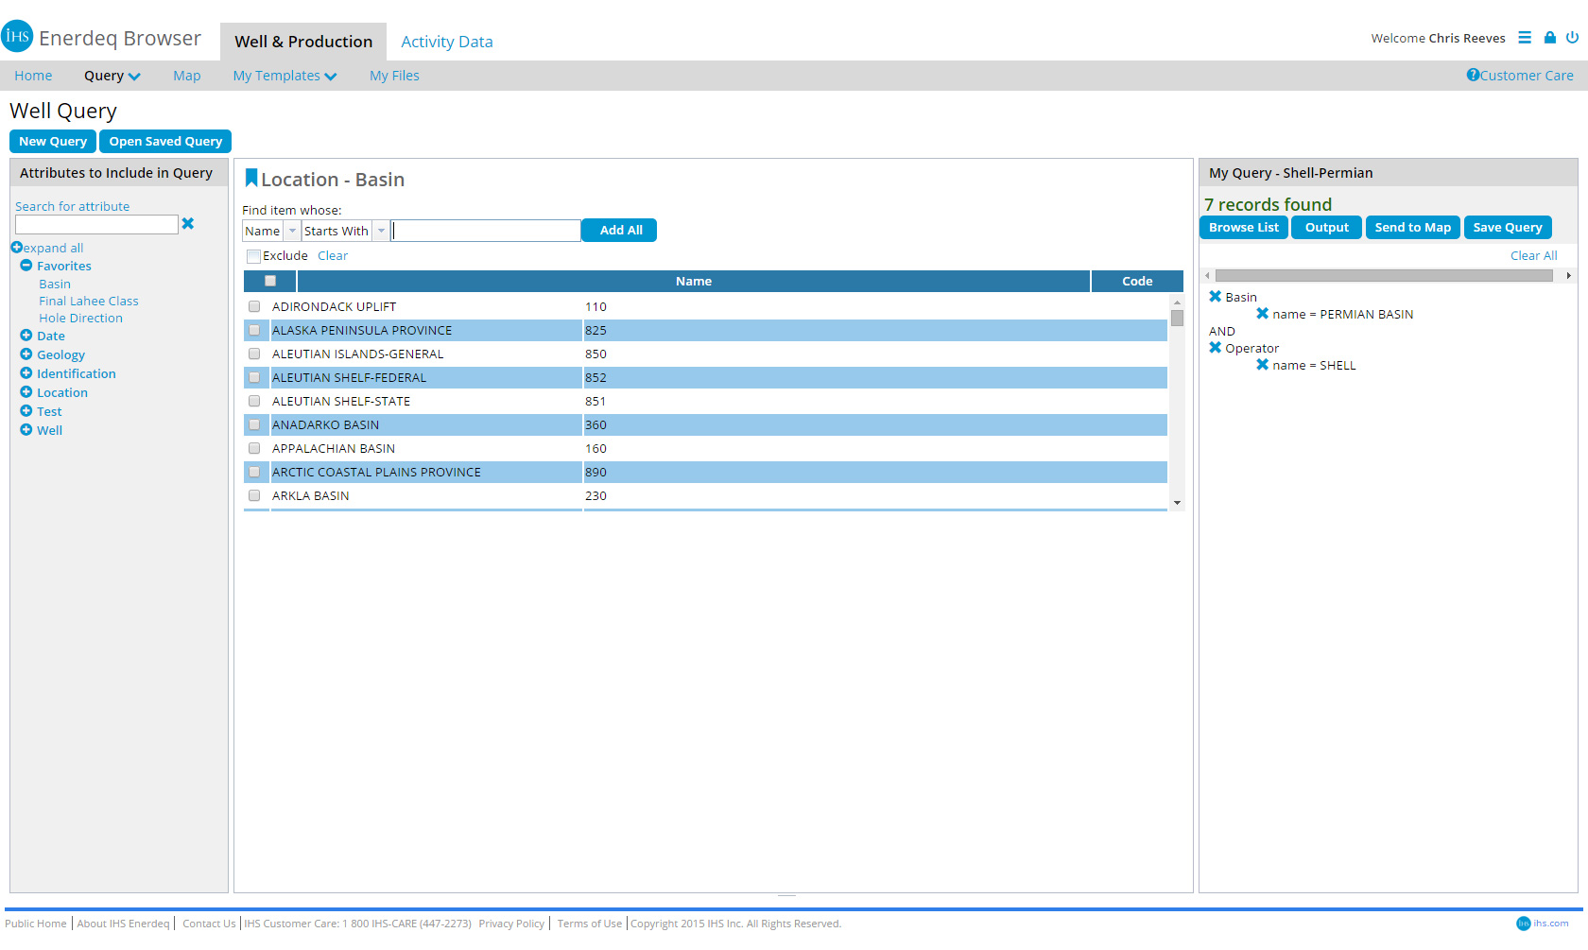The image size is (1588, 950).
Task: Toggle the Exclude checkbox
Action: [253, 256]
